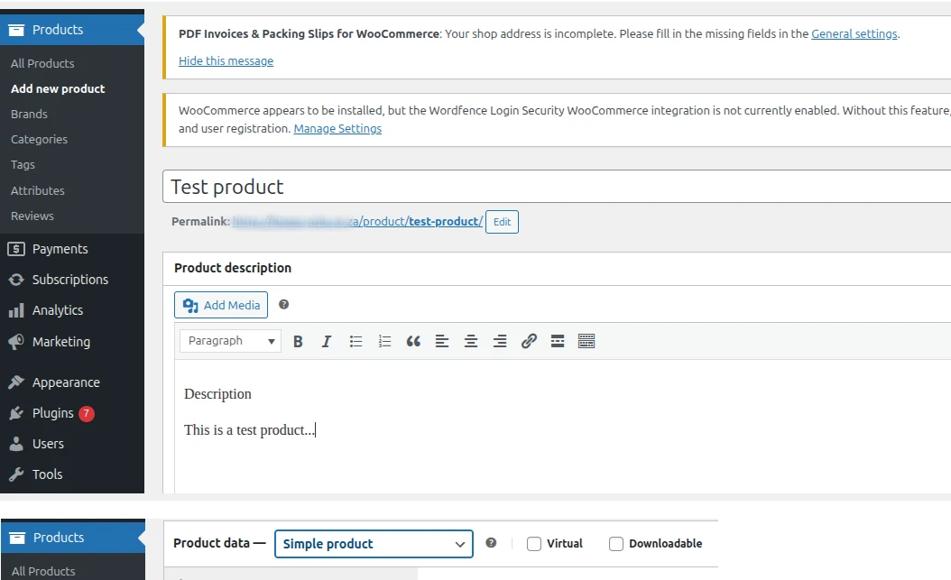This screenshot has width=951, height=580.
Task: Click Hide this message link
Action: tap(226, 60)
